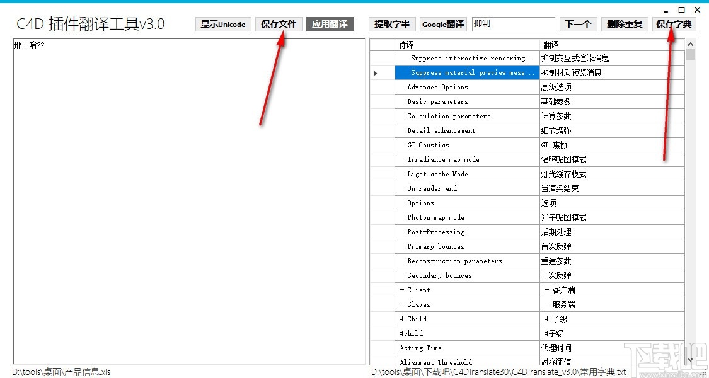Click the 待译 column header
709x378 pixels.
pos(467,45)
